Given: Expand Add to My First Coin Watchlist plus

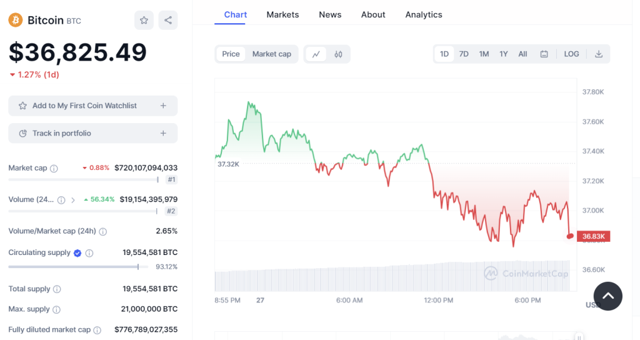Looking at the screenshot, I should [x=163, y=106].
